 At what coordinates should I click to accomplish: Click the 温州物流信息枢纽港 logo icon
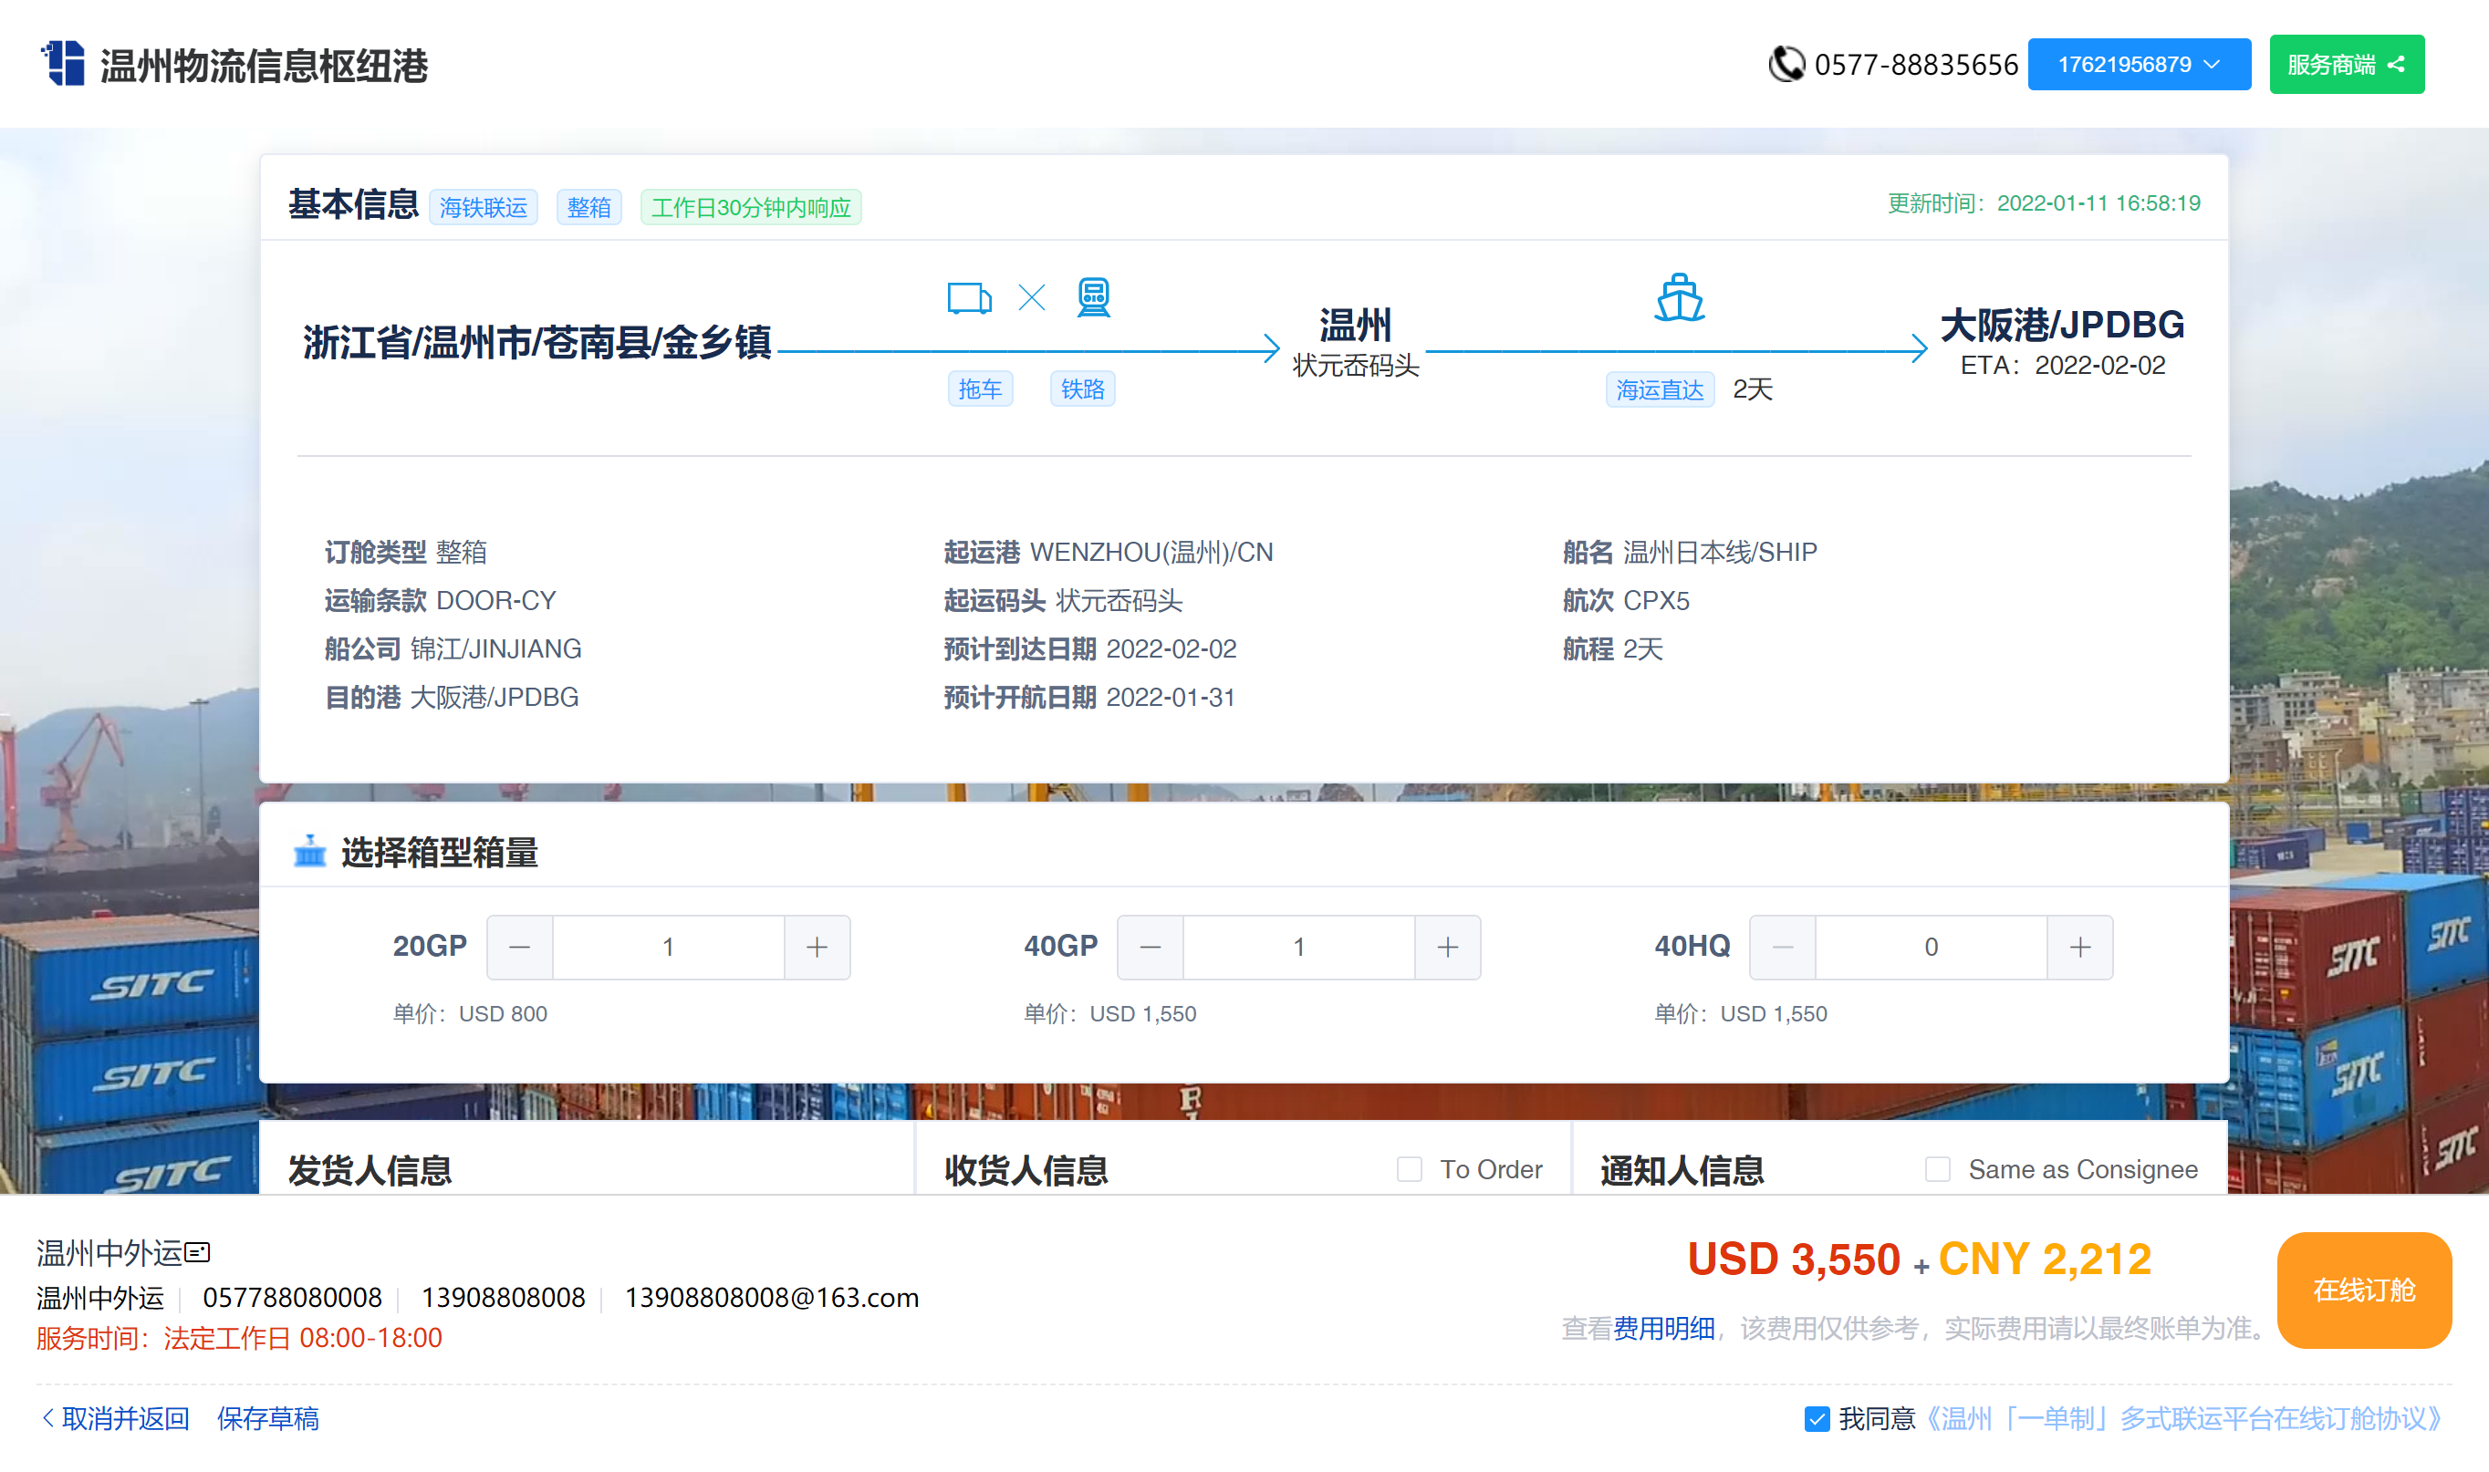pos(64,65)
